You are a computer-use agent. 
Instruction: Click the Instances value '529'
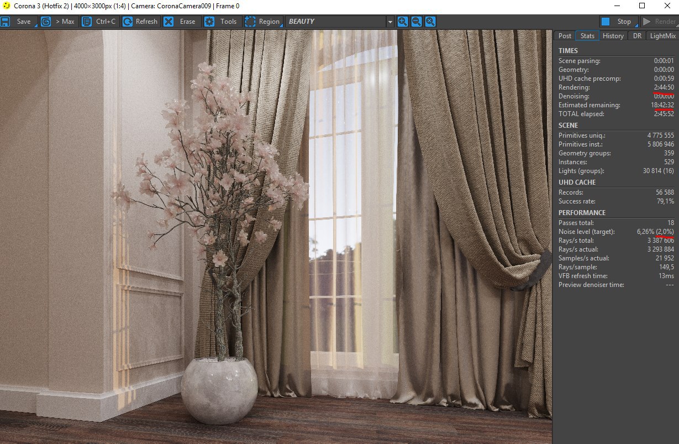point(669,162)
